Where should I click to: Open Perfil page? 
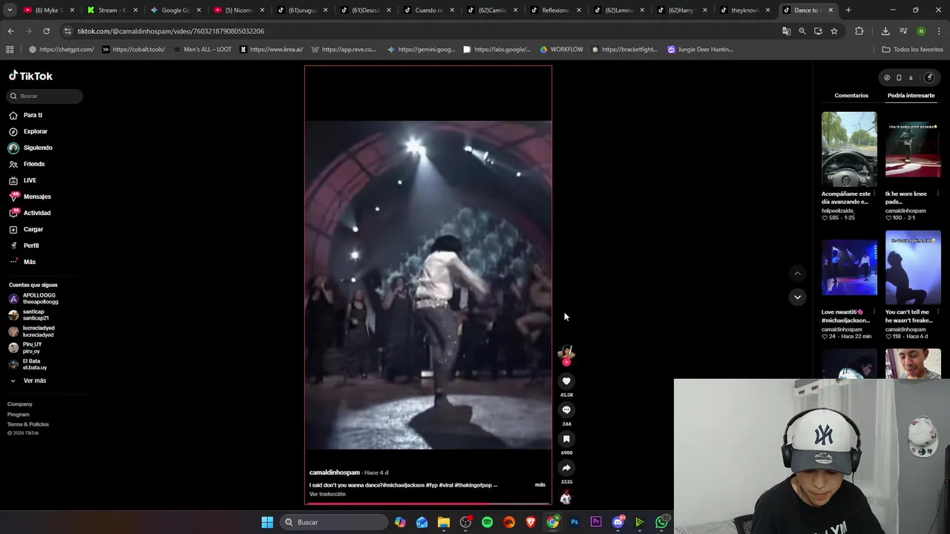click(x=31, y=245)
